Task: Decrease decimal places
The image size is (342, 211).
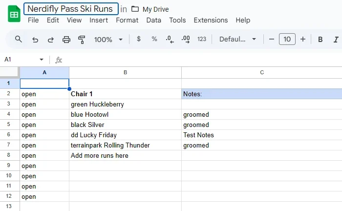Action: (x=170, y=39)
